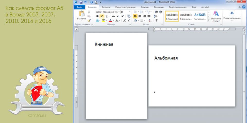Screen dimensions: 247x123
Task: Toggle Bold (Ж) formatting
Action: (97, 16)
